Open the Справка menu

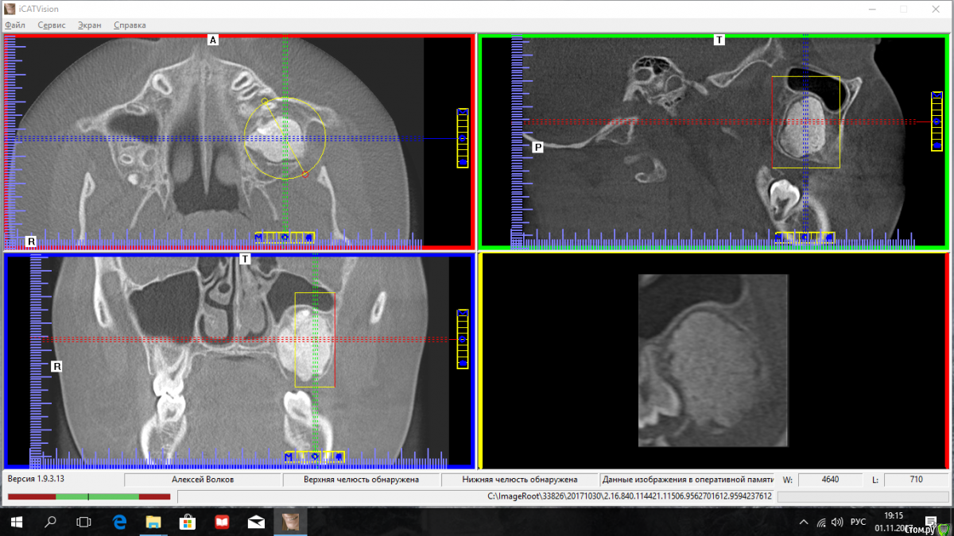pos(130,25)
